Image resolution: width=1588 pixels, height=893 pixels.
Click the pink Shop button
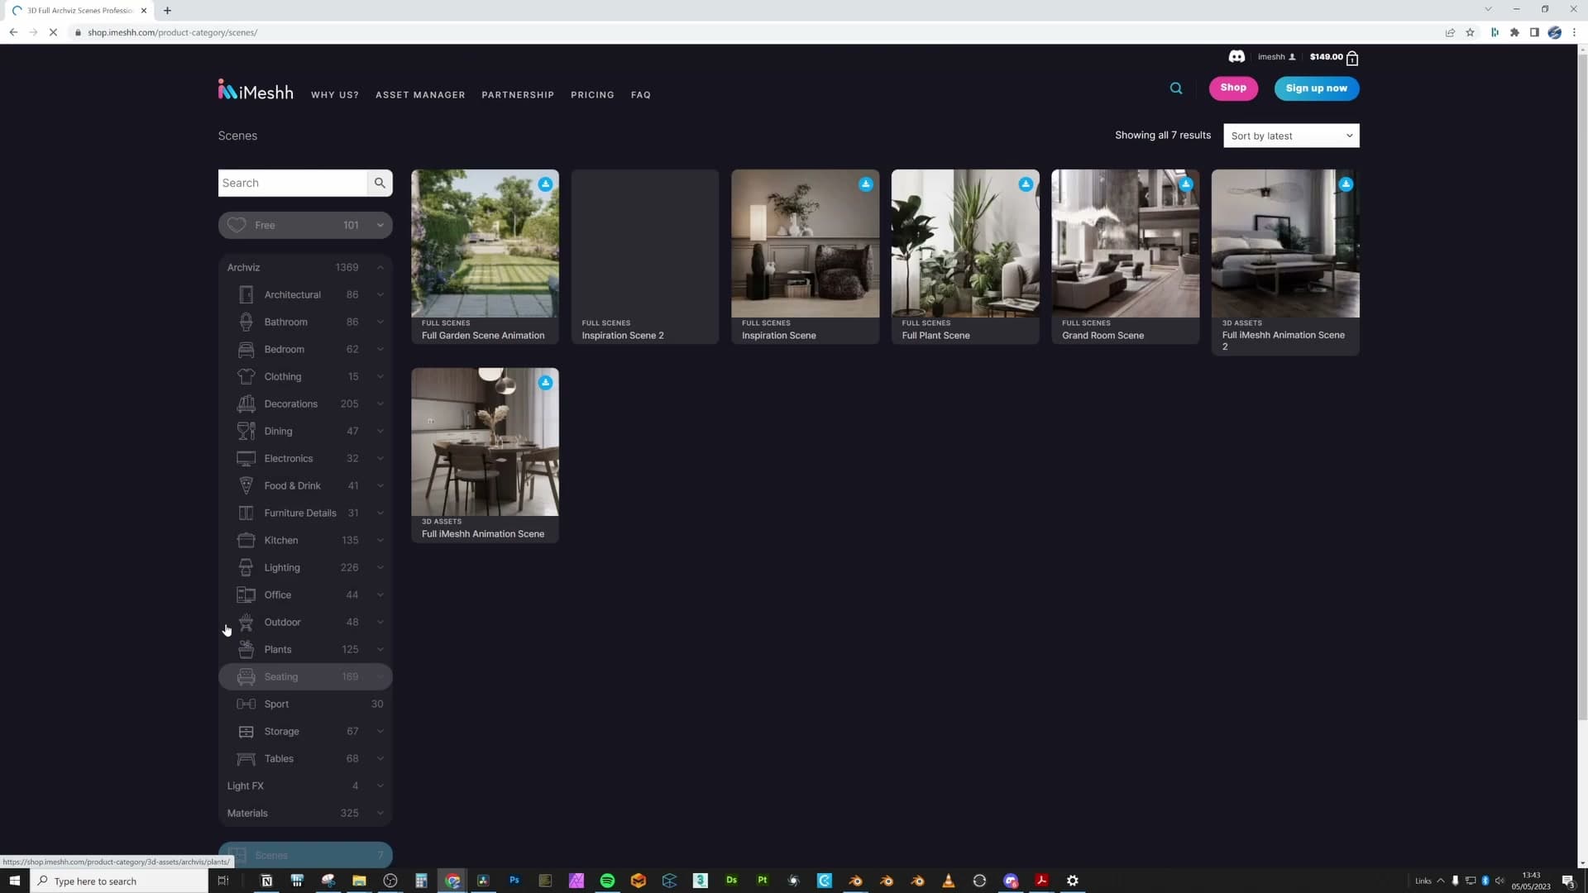click(1233, 88)
